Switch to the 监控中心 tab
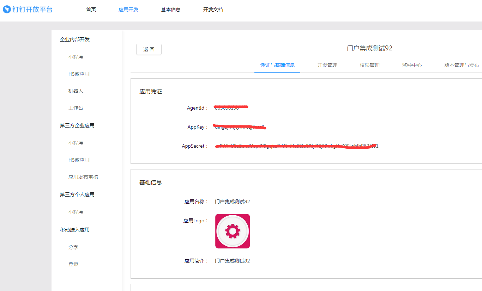The image size is (482, 291). [x=412, y=65]
